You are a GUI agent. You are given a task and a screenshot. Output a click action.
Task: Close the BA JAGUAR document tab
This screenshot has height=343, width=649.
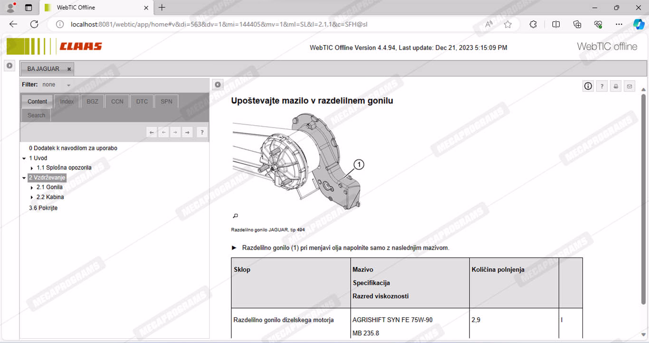69,69
